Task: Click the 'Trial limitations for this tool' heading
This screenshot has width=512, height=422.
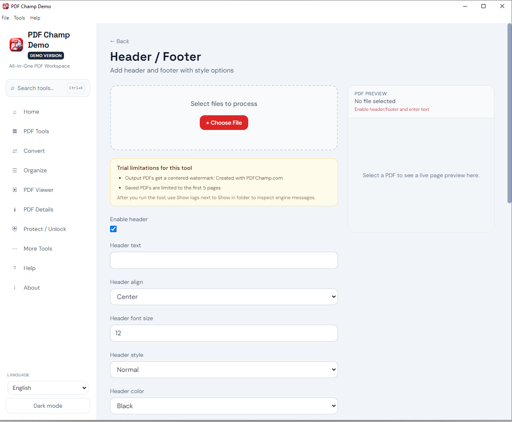Action: click(x=154, y=168)
